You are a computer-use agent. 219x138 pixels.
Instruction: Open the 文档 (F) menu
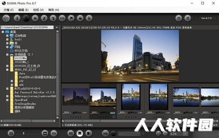tap(8, 10)
